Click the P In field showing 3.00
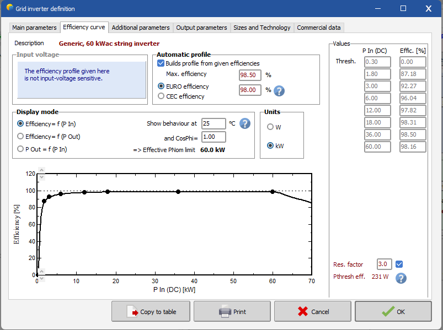 click(x=377, y=86)
